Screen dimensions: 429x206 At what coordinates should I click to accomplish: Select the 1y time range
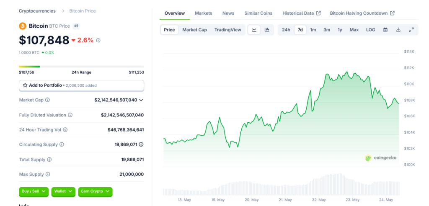click(340, 30)
